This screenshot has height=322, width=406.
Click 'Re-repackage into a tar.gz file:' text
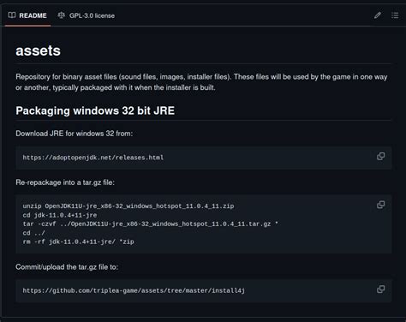65,182
